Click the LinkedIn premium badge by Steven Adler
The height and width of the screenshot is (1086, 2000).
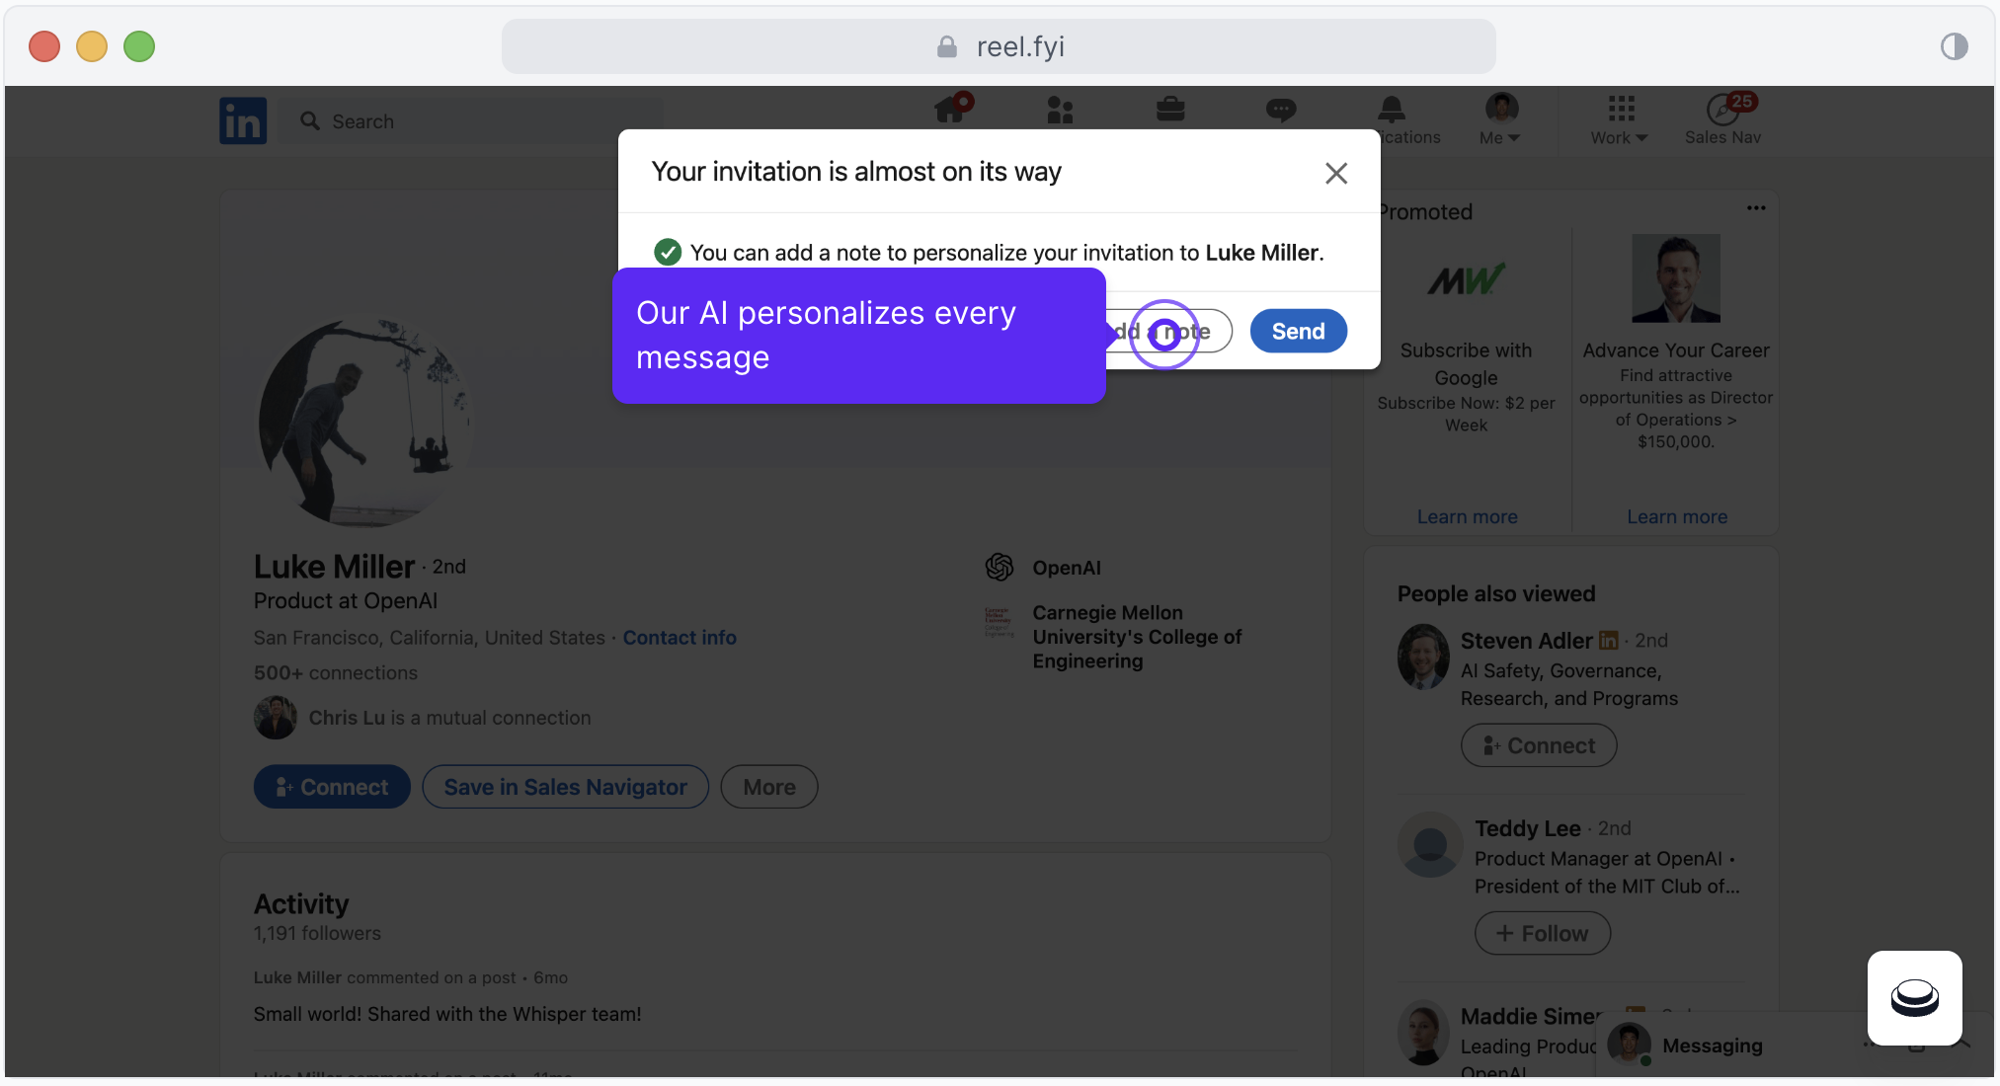pyautogui.click(x=1608, y=641)
